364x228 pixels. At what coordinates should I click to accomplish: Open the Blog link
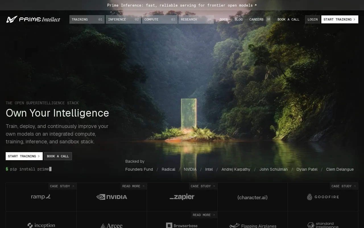click(239, 19)
